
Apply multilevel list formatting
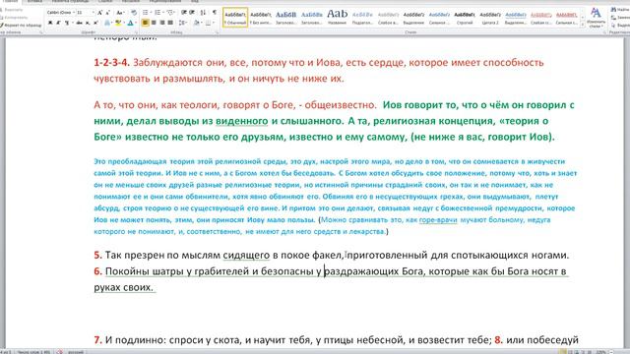pyautogui.click(x=171, y=13)
